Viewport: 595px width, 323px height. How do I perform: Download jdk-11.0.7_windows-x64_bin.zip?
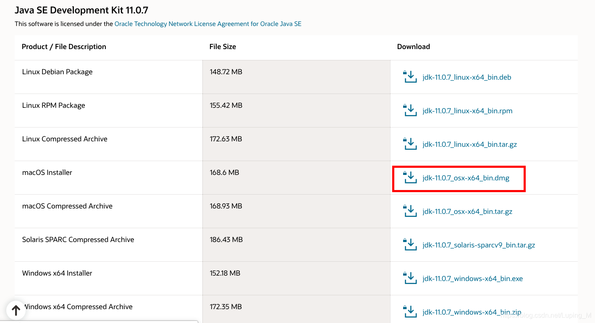click(472, 312)
